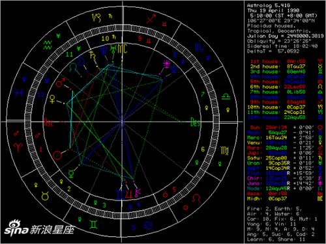Click the green Aquarius wave glyph on the outer ring
326x244 pixels.
coord(48,45)
